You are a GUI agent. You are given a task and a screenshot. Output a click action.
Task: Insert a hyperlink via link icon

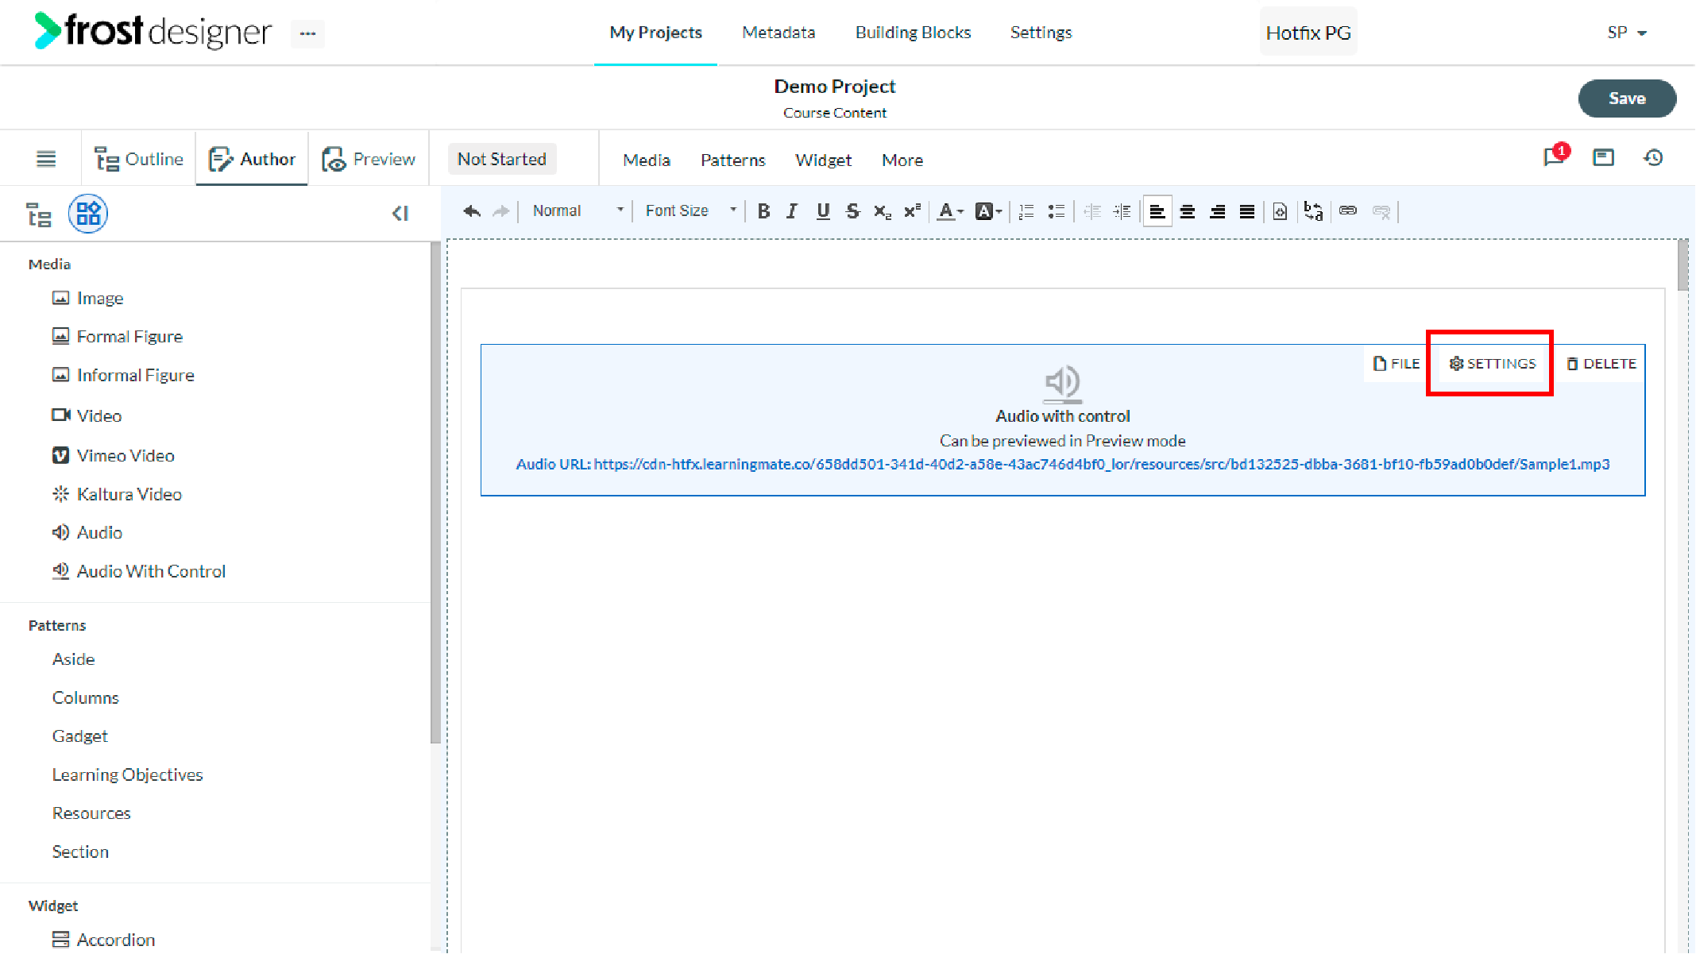click(1348, 211)
